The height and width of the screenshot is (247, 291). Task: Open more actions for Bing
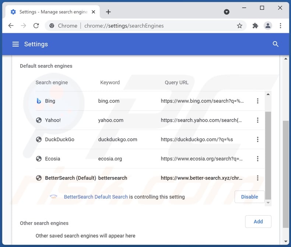[257, 101]
